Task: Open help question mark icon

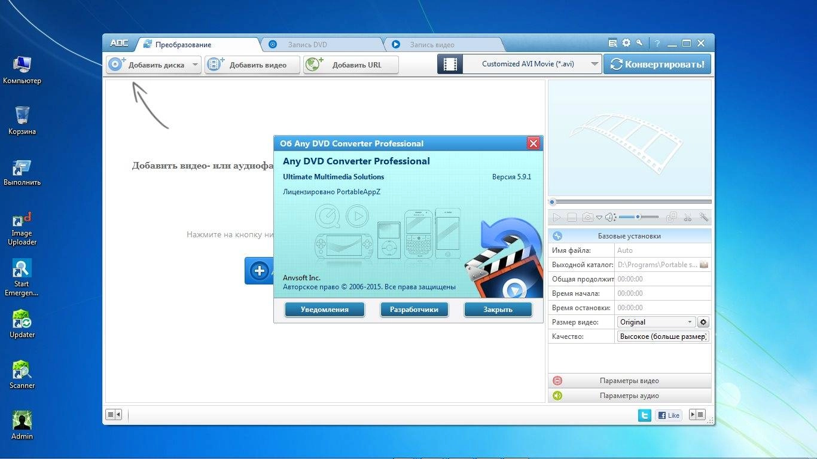Action: pyautogui.click(x=657, y=44)
